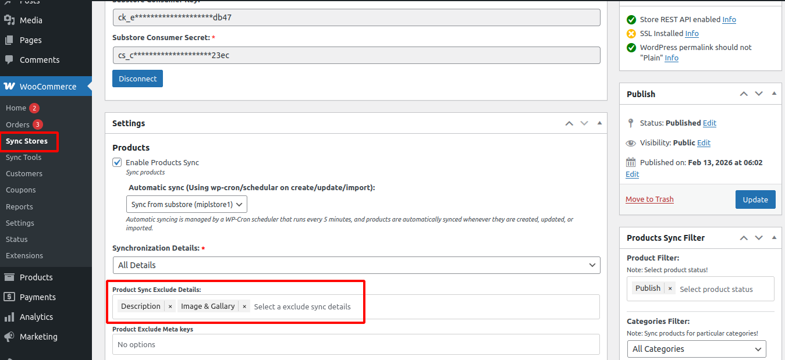Click the Move to Trash link

(649, 199)
